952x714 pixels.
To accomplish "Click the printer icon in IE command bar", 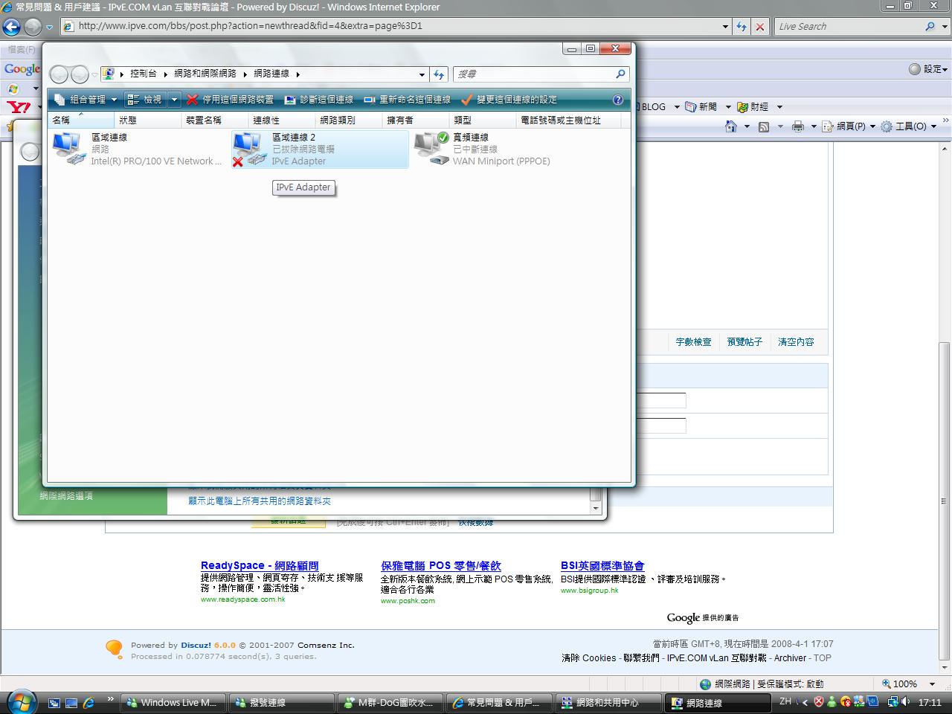I will [x=798, y=126].
